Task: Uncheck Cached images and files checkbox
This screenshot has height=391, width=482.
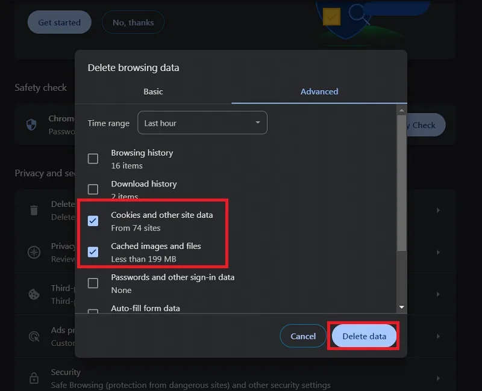Action: (93, 252)
